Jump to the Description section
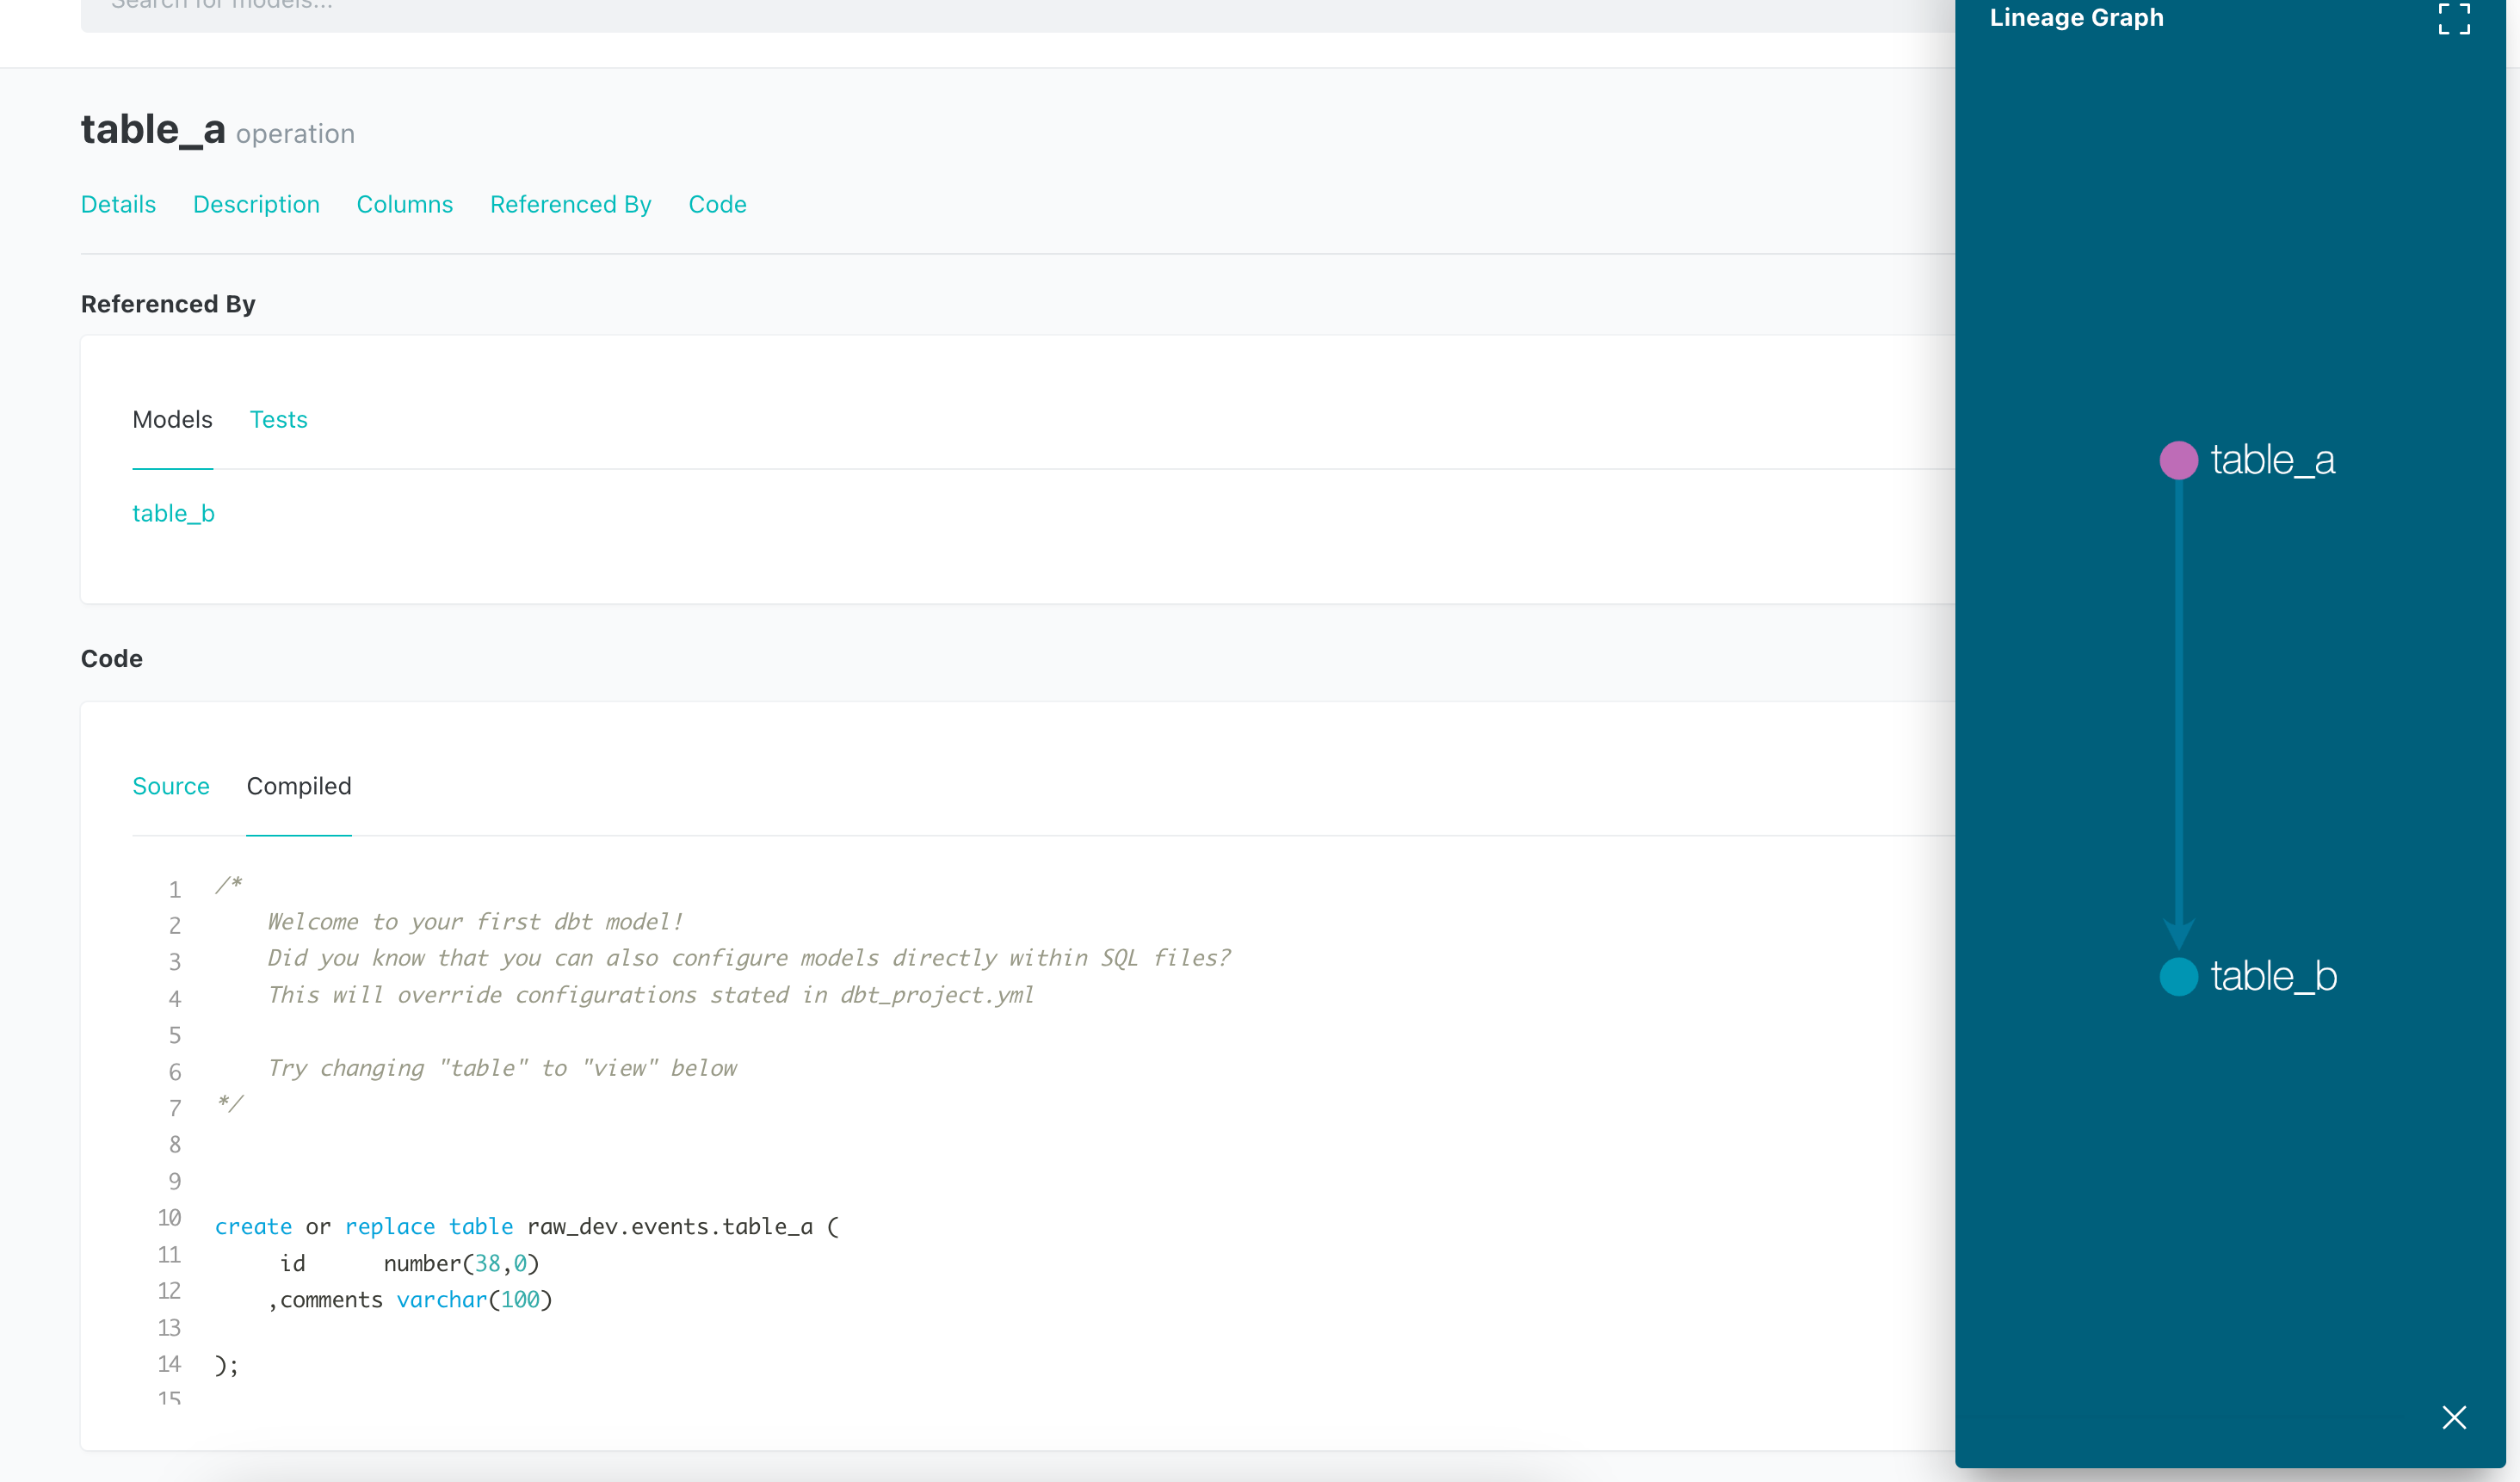Viewport: 2520px width, 1482px height. click(256, 204)
